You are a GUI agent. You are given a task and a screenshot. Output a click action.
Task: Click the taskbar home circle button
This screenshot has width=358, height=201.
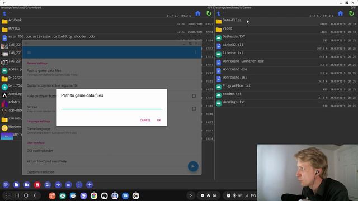click(x=26, y=195)
